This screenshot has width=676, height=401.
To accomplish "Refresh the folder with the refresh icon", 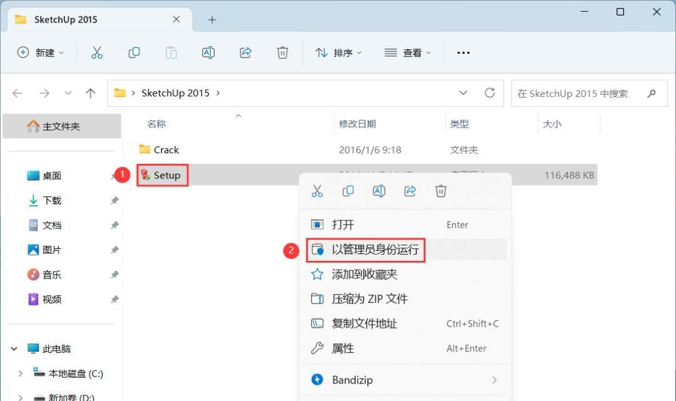I will [x=489, y=93].
